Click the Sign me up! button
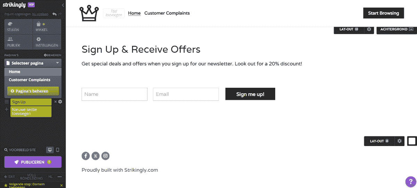Viewport: 417px width, 188px height. coord(250,94)
